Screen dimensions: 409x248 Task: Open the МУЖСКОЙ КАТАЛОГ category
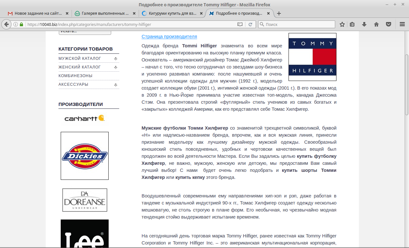tap(80, 59)
